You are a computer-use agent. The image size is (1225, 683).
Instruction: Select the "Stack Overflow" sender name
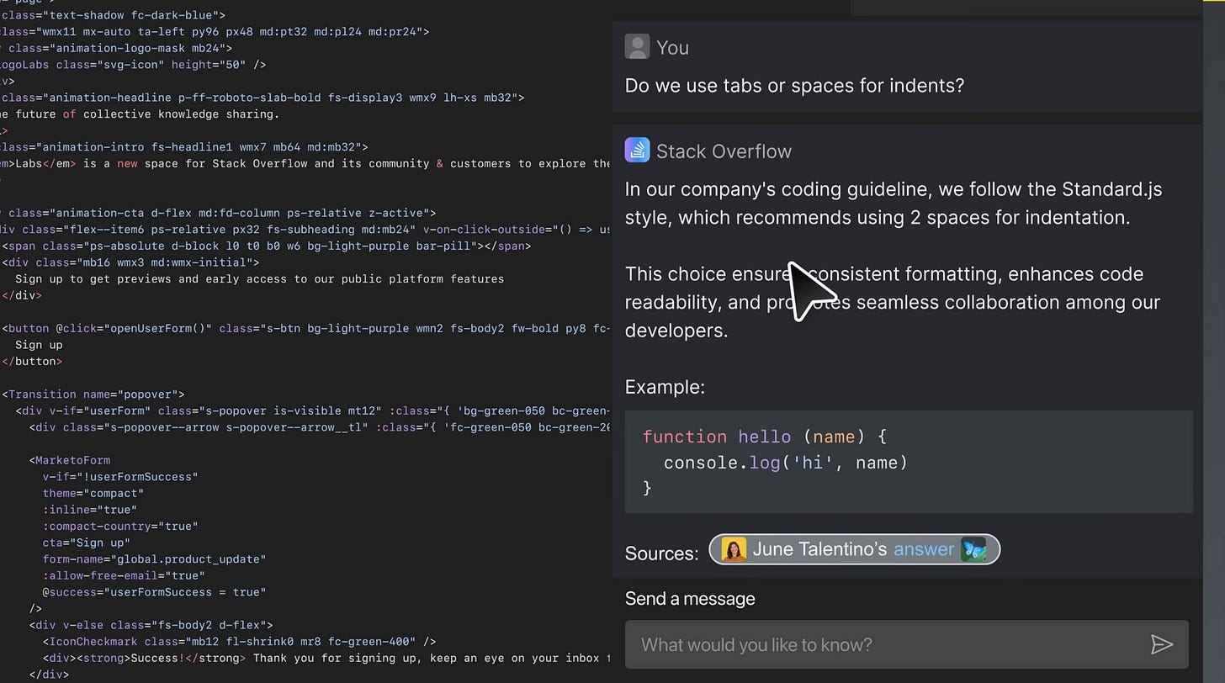(x=724, y=151)
